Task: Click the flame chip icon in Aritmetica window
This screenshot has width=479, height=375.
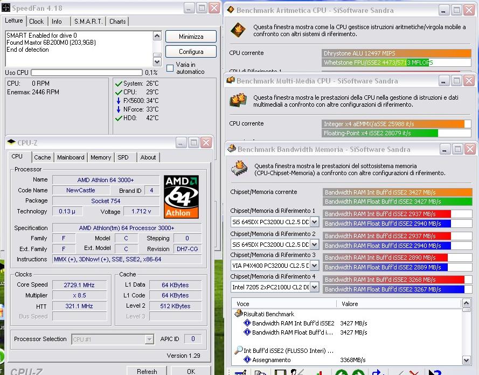Action: 238,30
